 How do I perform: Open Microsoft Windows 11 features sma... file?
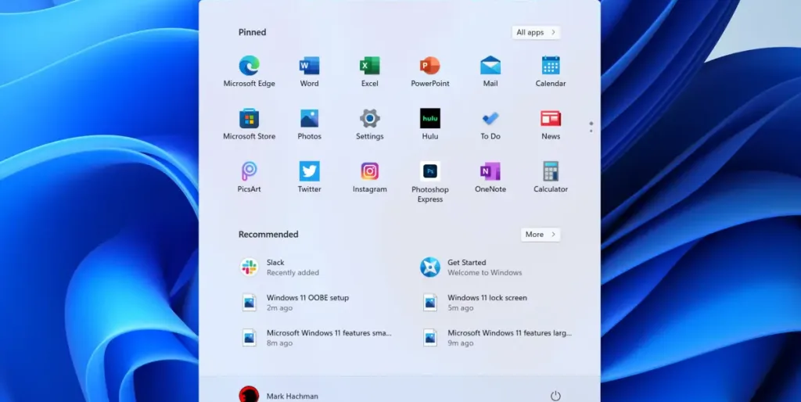tap(317, 338)
